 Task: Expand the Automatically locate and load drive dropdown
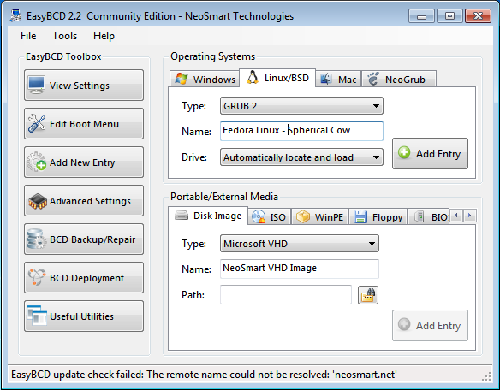click(301, 157)
